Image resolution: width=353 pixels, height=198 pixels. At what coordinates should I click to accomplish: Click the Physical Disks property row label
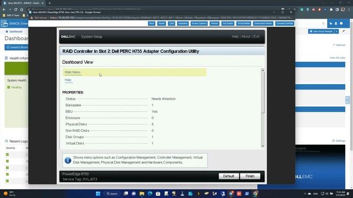pos(76,124)
